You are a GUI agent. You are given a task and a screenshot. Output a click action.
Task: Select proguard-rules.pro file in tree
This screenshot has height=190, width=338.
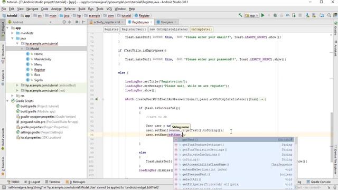49,122
